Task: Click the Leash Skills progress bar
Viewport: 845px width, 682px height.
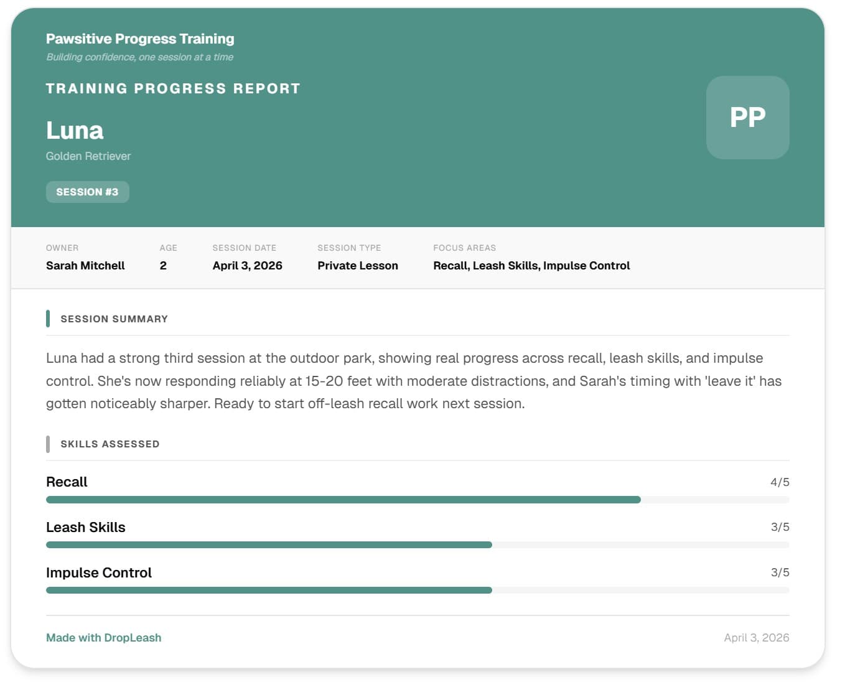Action: point(418,545)
